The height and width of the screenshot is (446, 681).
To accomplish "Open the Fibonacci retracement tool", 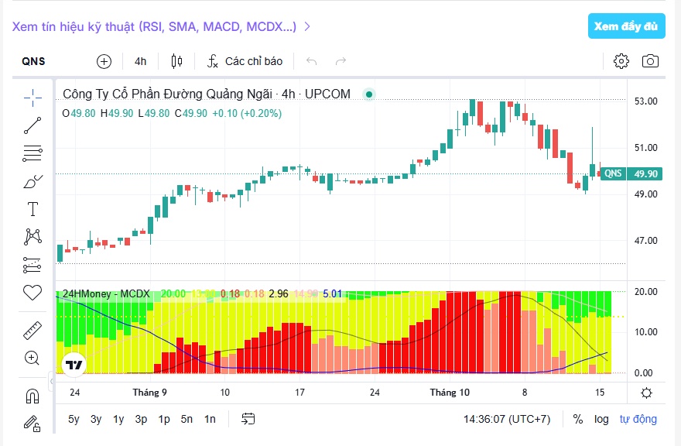I will pos(33,153).
